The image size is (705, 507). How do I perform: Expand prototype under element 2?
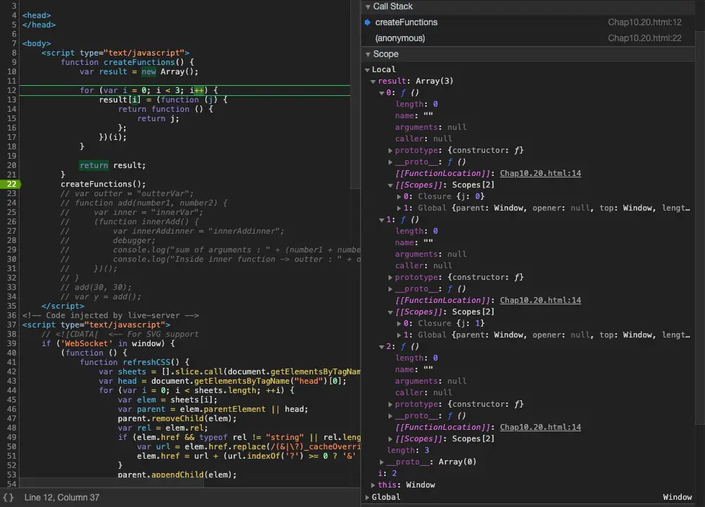click(x=390, y=404)
